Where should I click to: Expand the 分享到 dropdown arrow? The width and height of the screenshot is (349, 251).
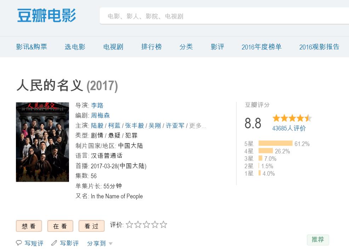click(110, 244)
